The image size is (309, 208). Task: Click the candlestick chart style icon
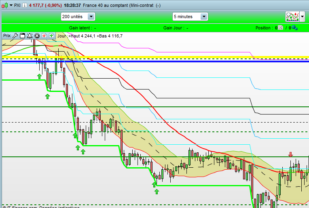(5, 5)
